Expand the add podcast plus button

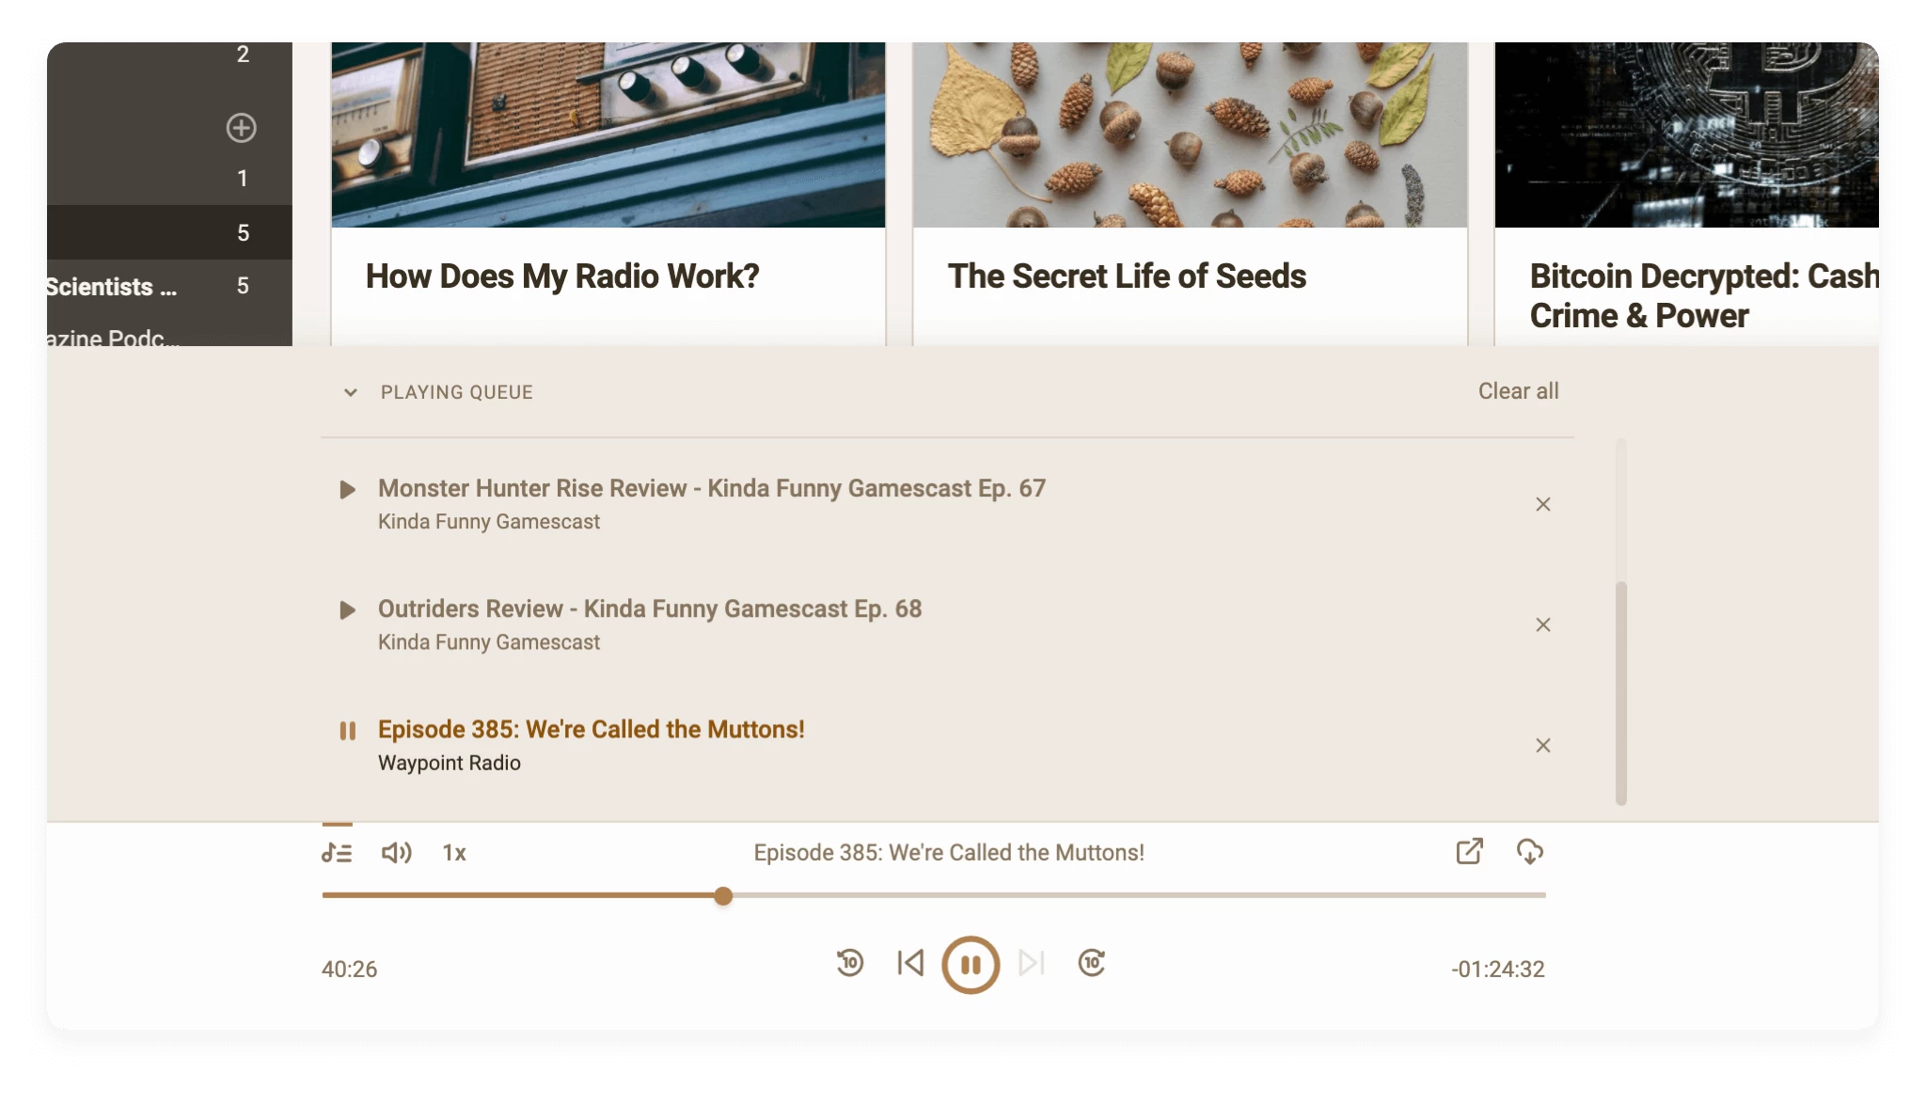pyautogui.click(x=242, y=128)
